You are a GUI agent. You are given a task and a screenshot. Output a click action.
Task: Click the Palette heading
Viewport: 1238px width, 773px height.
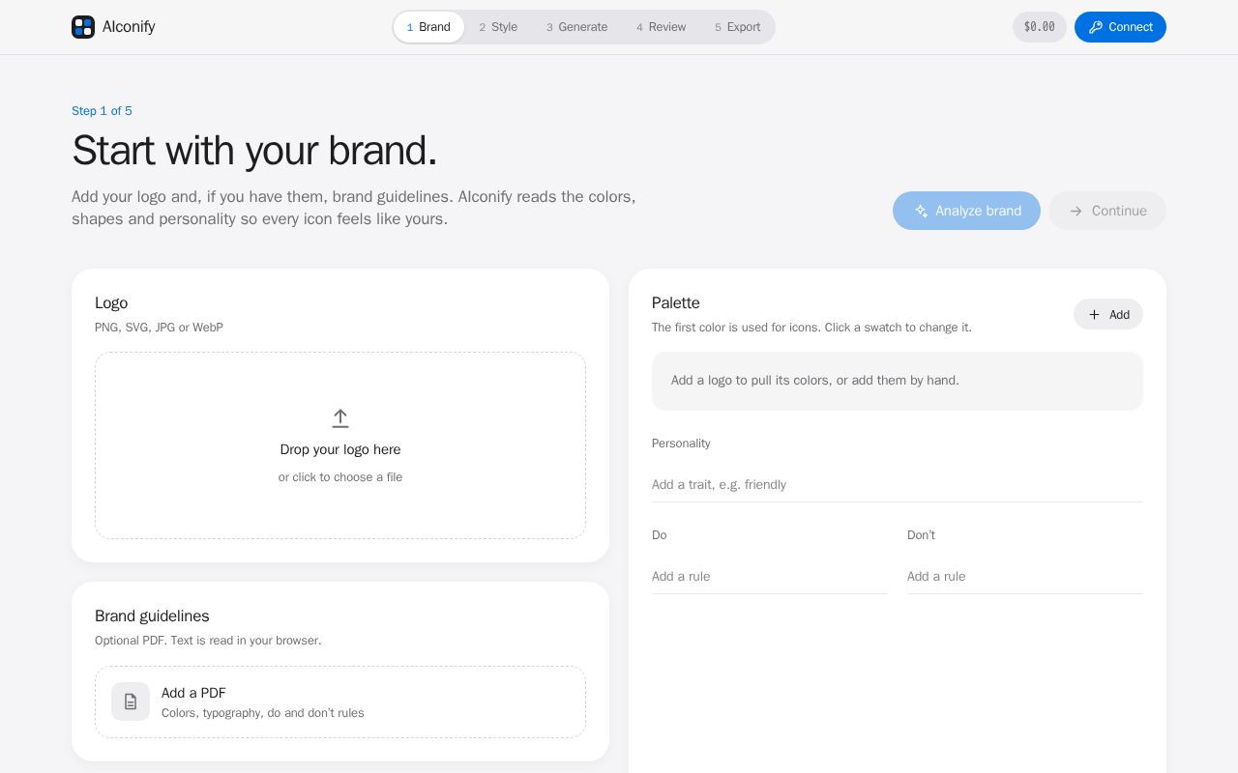click(676, 303)
